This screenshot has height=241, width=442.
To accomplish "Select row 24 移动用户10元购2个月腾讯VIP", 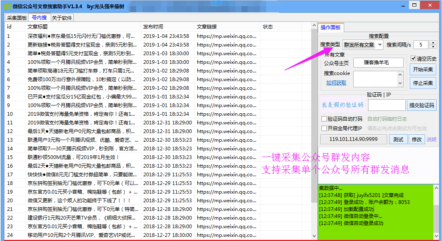I will pyautogui.click(x=158, y=235).
